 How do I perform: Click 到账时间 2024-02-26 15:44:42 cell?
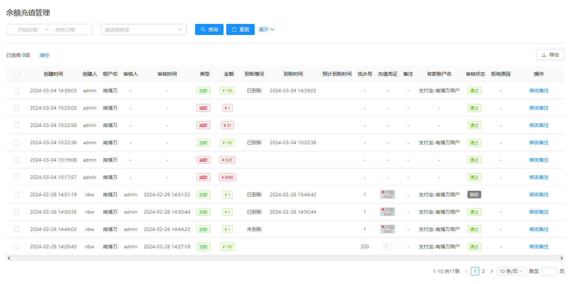293,195
